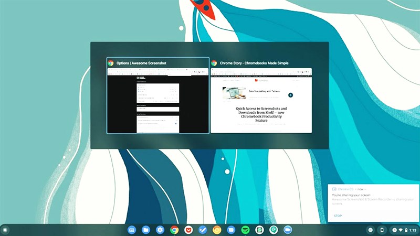Viewport: 420px width, 236px height.
Task: Launch Spotify from the shelf
Action: click(x=245, y=230)
